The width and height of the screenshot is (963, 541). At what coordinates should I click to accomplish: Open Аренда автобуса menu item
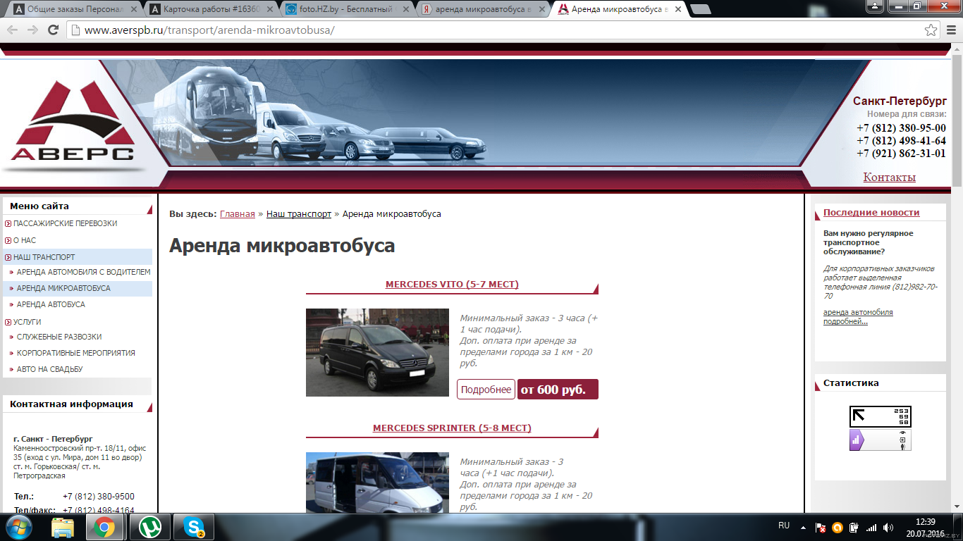click(51, 304)
